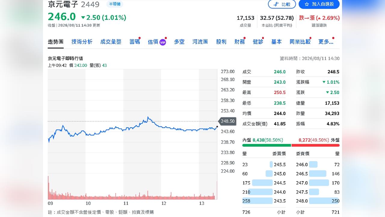Click bid price 245.0 row

pyautogui.click(x=264, y=174)
